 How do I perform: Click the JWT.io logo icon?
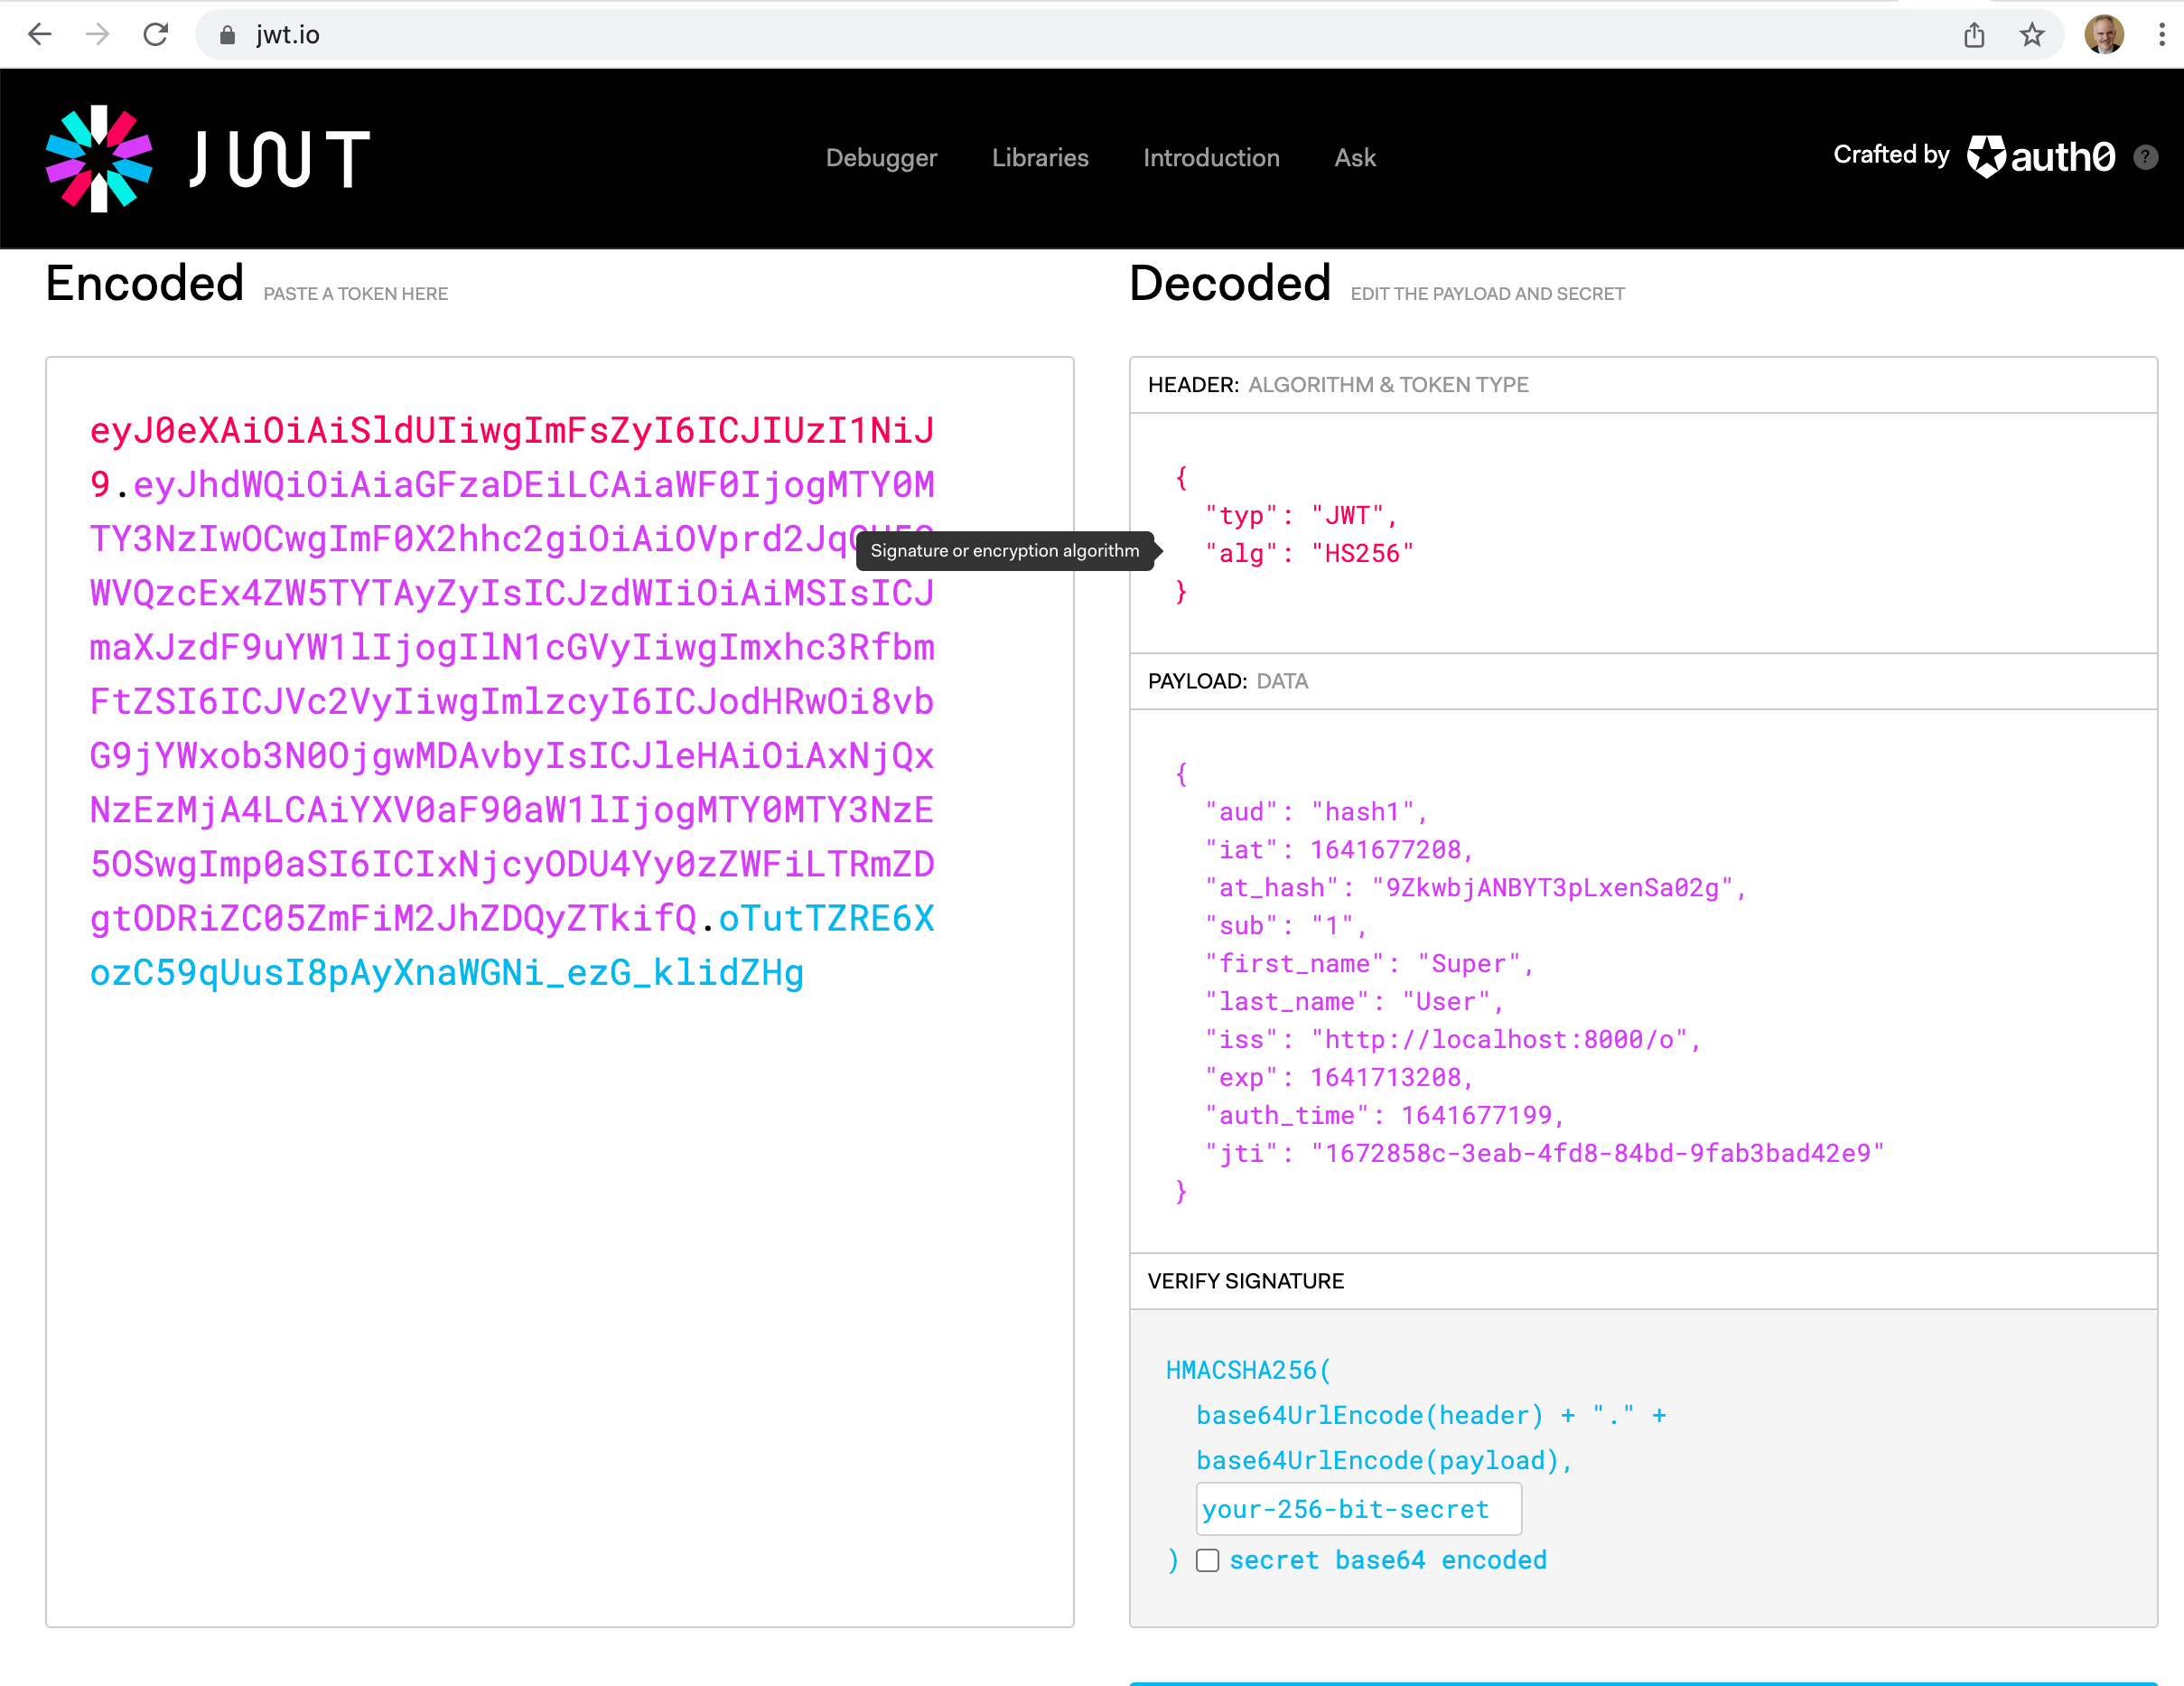(99, 157)
